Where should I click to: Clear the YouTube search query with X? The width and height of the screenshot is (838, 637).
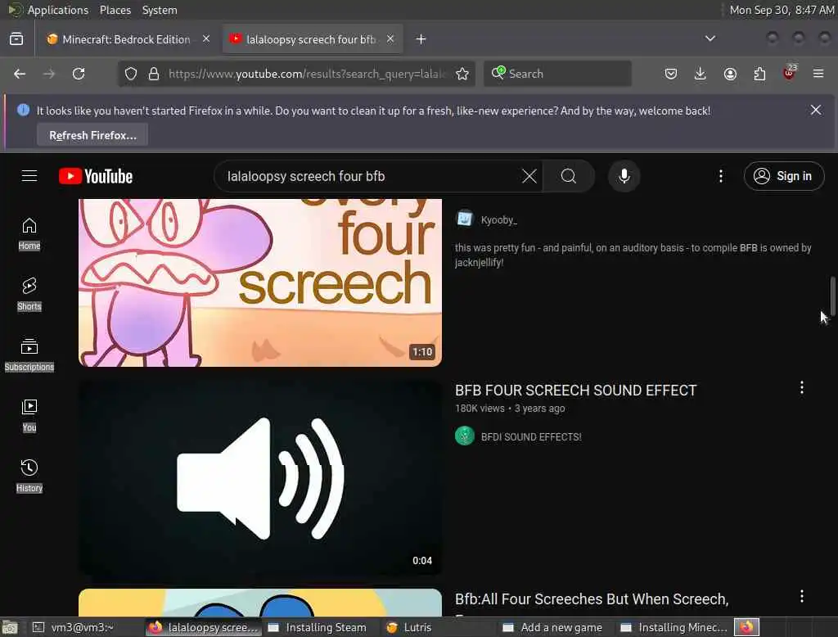pos(529,176)
